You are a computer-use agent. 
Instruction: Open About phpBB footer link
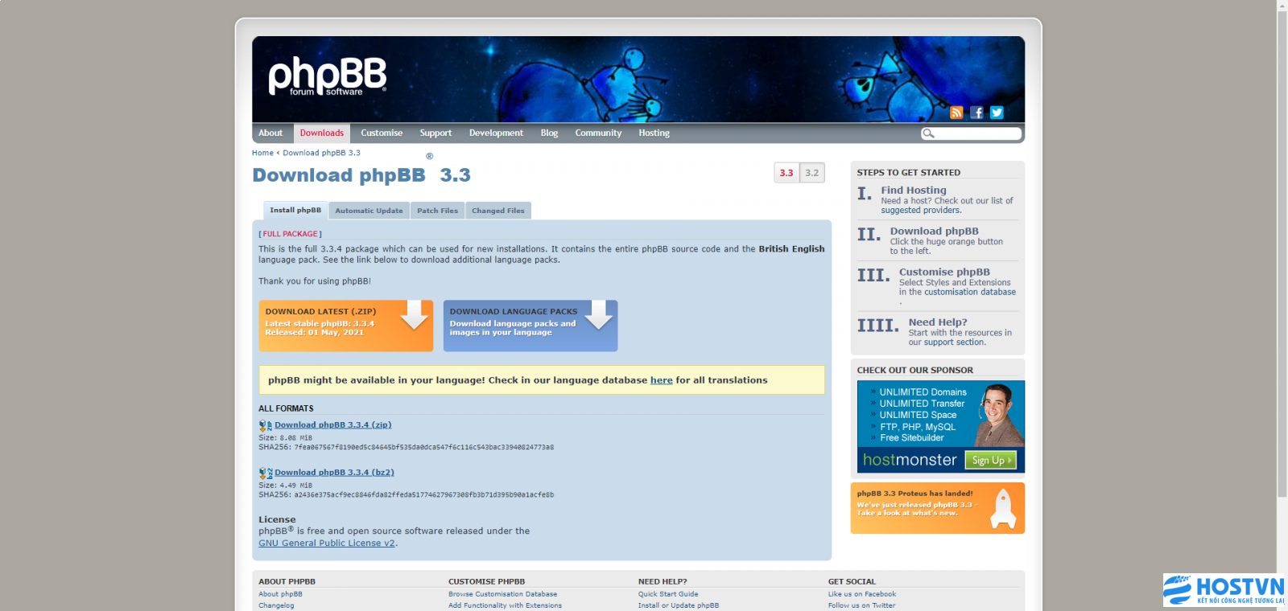(x=280, y=594)
